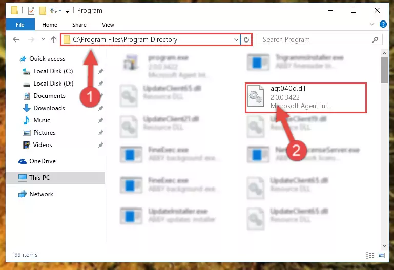The width and height of the screenshot is (394, 270).
Task: Switch to the View ribbon tab
Action: [108, 25]
